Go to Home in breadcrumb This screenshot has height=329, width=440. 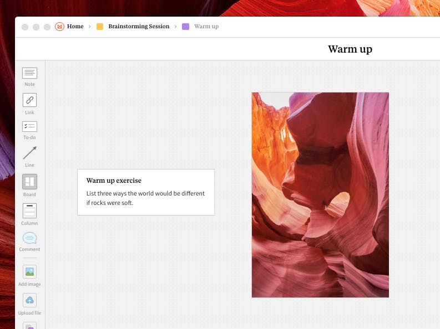tap(75, 27)
